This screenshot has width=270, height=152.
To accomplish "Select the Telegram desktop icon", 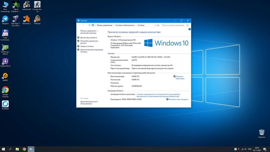I will pos(5,20).
